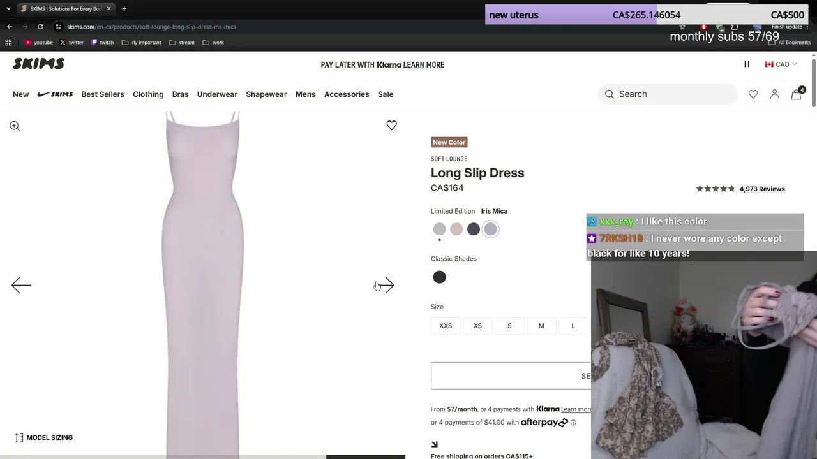Image resolution: width=817 pixels, height=459 pixels.
Task: Click the CA$164 price text
Action: pos(447,188)
